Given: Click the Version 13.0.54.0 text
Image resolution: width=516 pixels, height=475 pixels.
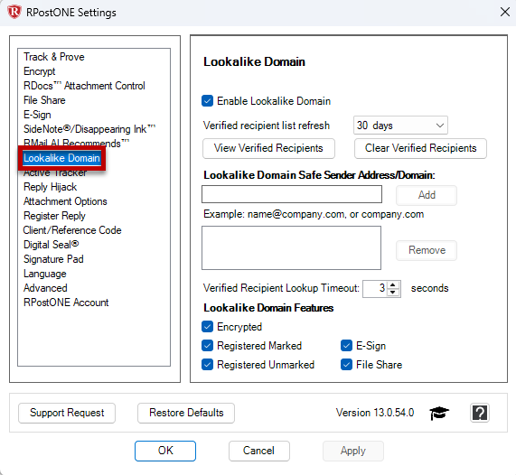Looking at the screenshot, I should [375, 413].
